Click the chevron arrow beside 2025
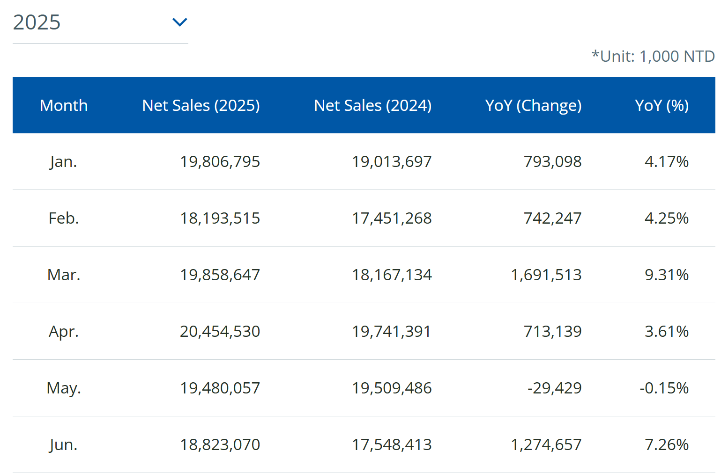721x473 pixels. point(179,22)
